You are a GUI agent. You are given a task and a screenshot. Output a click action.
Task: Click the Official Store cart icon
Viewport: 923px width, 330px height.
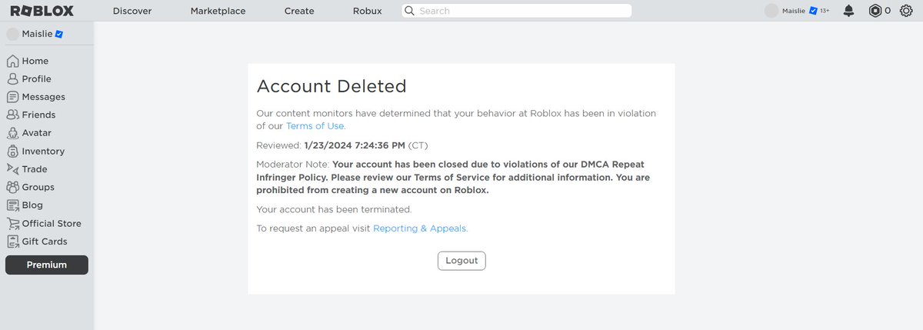(x=12, y=224)
